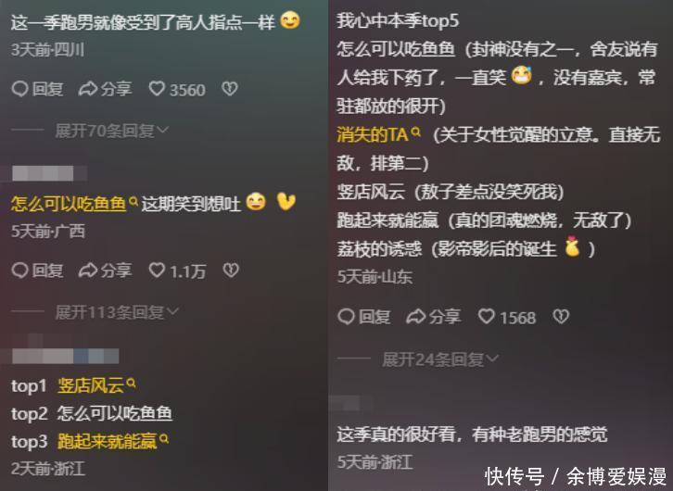Reply to the 高人指点 comment from 四川
Screen dimensions: 673x491
pyautogui.click(x=37, y=89)
